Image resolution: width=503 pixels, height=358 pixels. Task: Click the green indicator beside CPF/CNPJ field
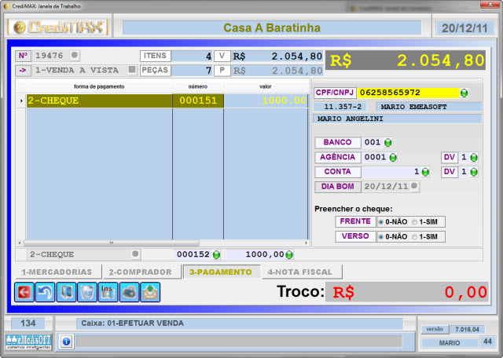[x=464, y=93]
